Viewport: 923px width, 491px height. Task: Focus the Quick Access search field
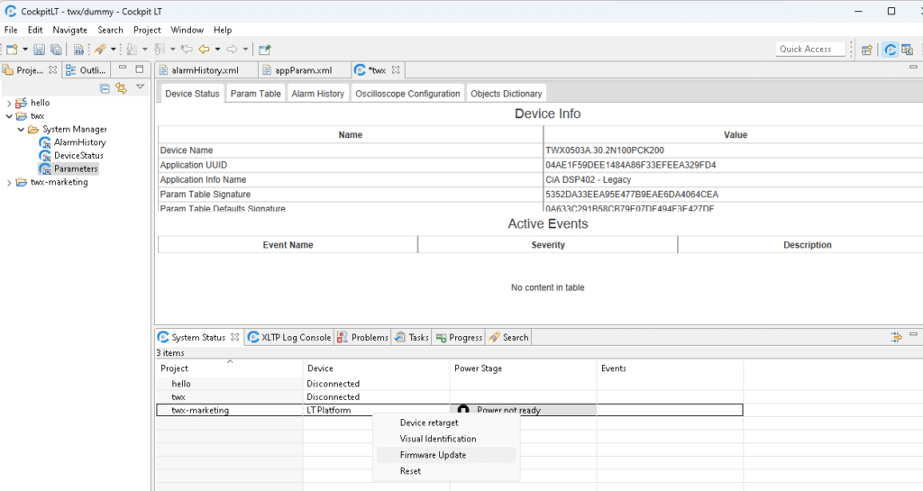tap(810, 49)
